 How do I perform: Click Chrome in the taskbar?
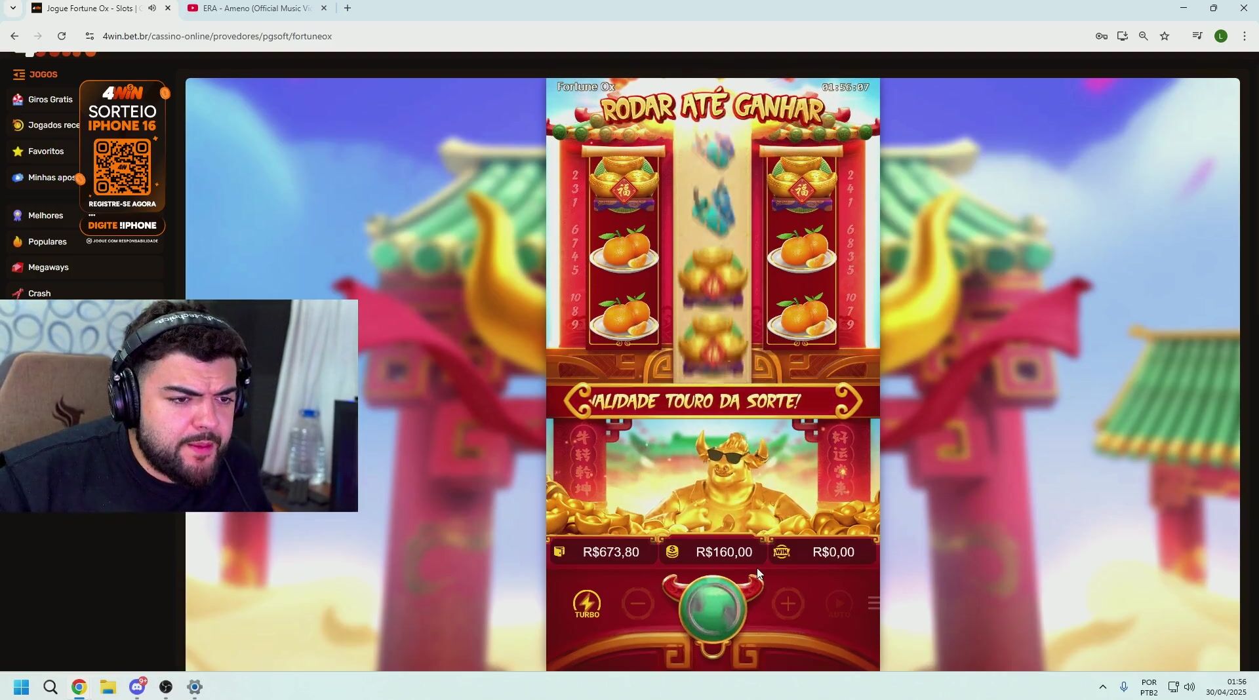(x=79, y=687)
